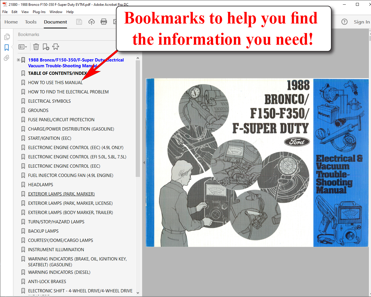Open the File menu
This screenshot has width=371, height=297.
click(x=5, y=12)
